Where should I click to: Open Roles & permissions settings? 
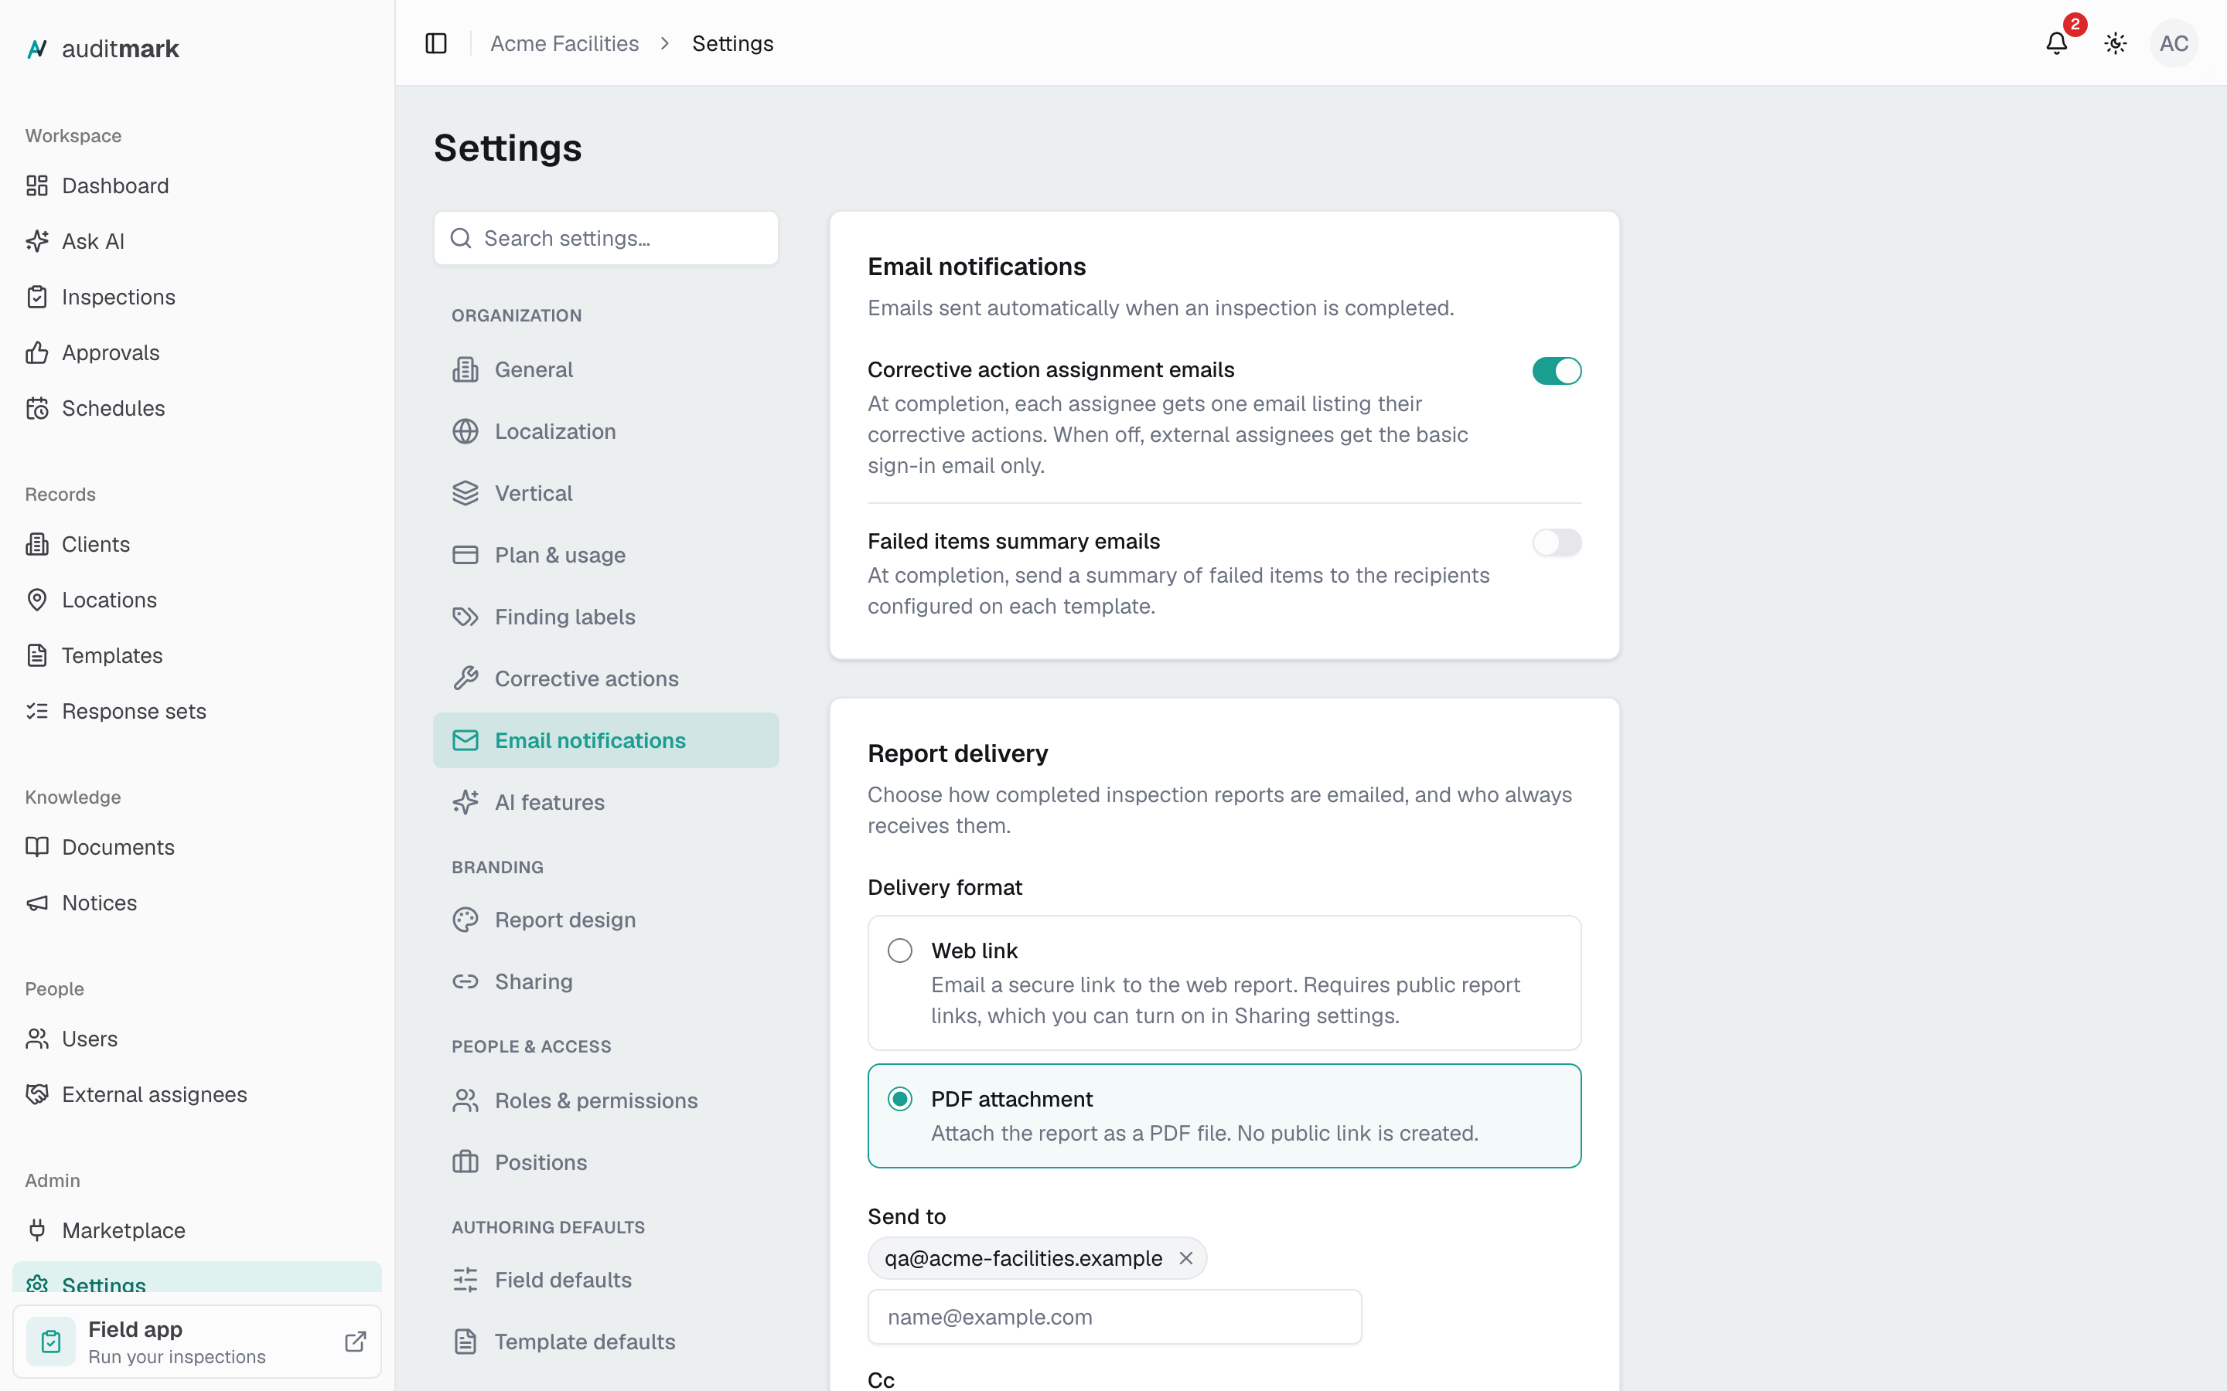pyautogui.click(x=605, y=1100)
